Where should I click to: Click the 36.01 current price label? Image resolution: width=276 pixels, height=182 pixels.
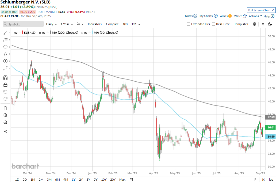point(271,127)
